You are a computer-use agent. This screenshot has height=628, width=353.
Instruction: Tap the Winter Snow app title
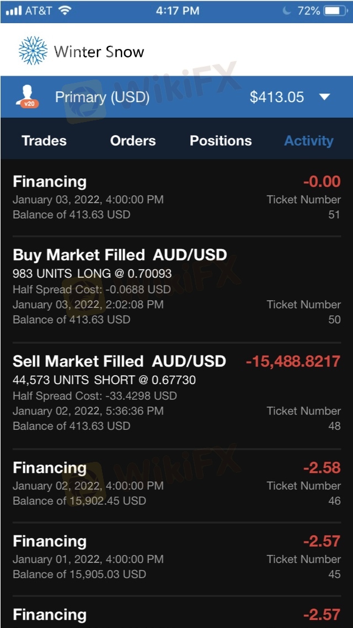click(x=99, y=52)
